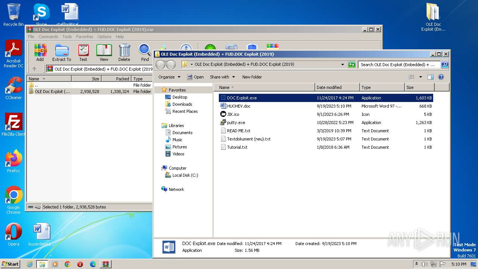Screen dimensions: 478x269
Task: Open WinRAR Help menu
Action: click(119, 37)
